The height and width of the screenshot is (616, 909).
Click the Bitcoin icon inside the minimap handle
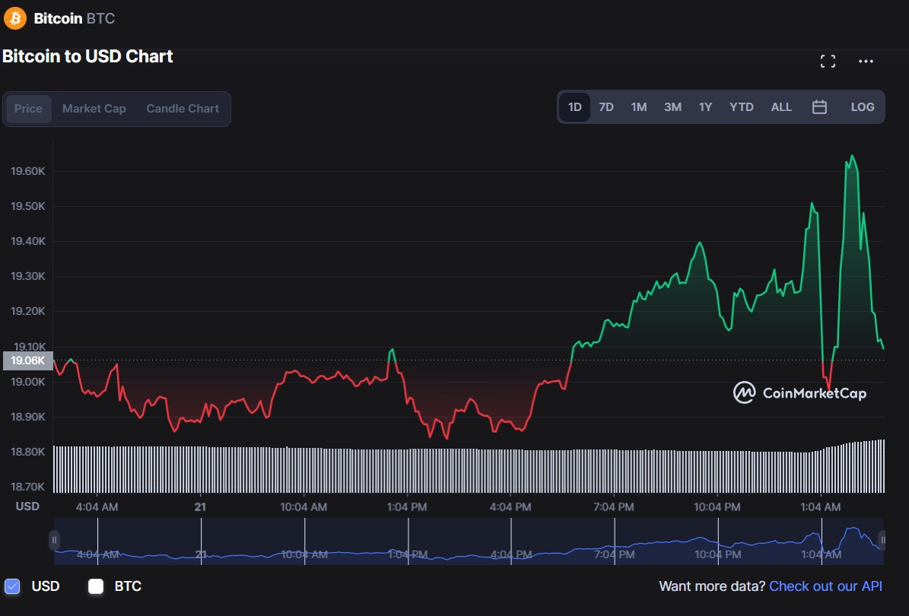tap(53, 540)
